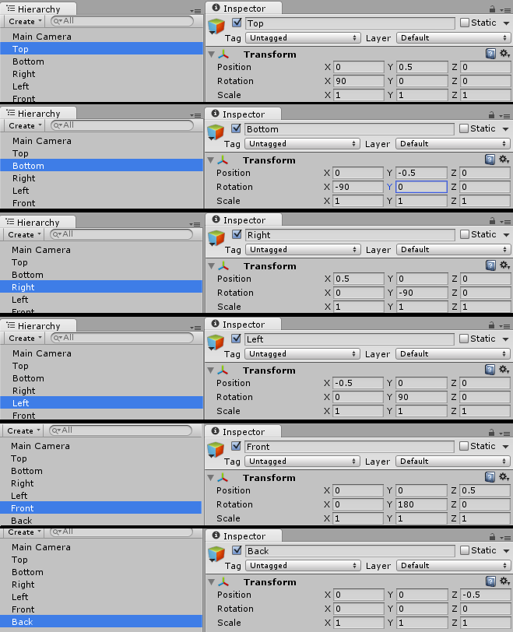
Task: Open the Layer dropdown for the Front object
Action: [x=453, y=462]
